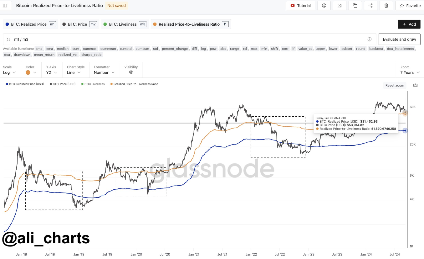Click the Reset zoom button
Viewport: 424px width, 259px height.
coord(395,85)
